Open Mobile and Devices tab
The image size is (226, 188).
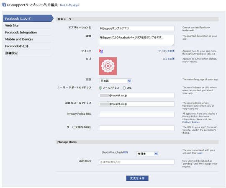click(x=27, y=39)
